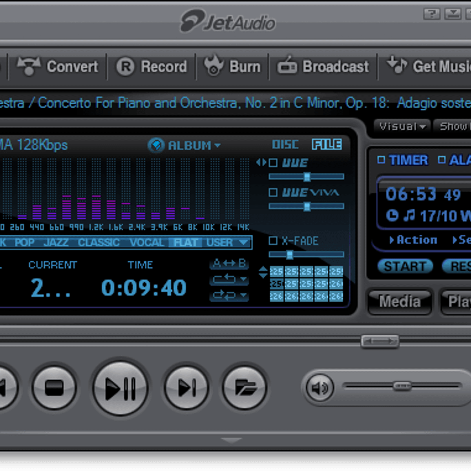The height and width of the screenshot is (471, 471).
Task: Click the volume slider handle
Action: (x=402, y=386)
